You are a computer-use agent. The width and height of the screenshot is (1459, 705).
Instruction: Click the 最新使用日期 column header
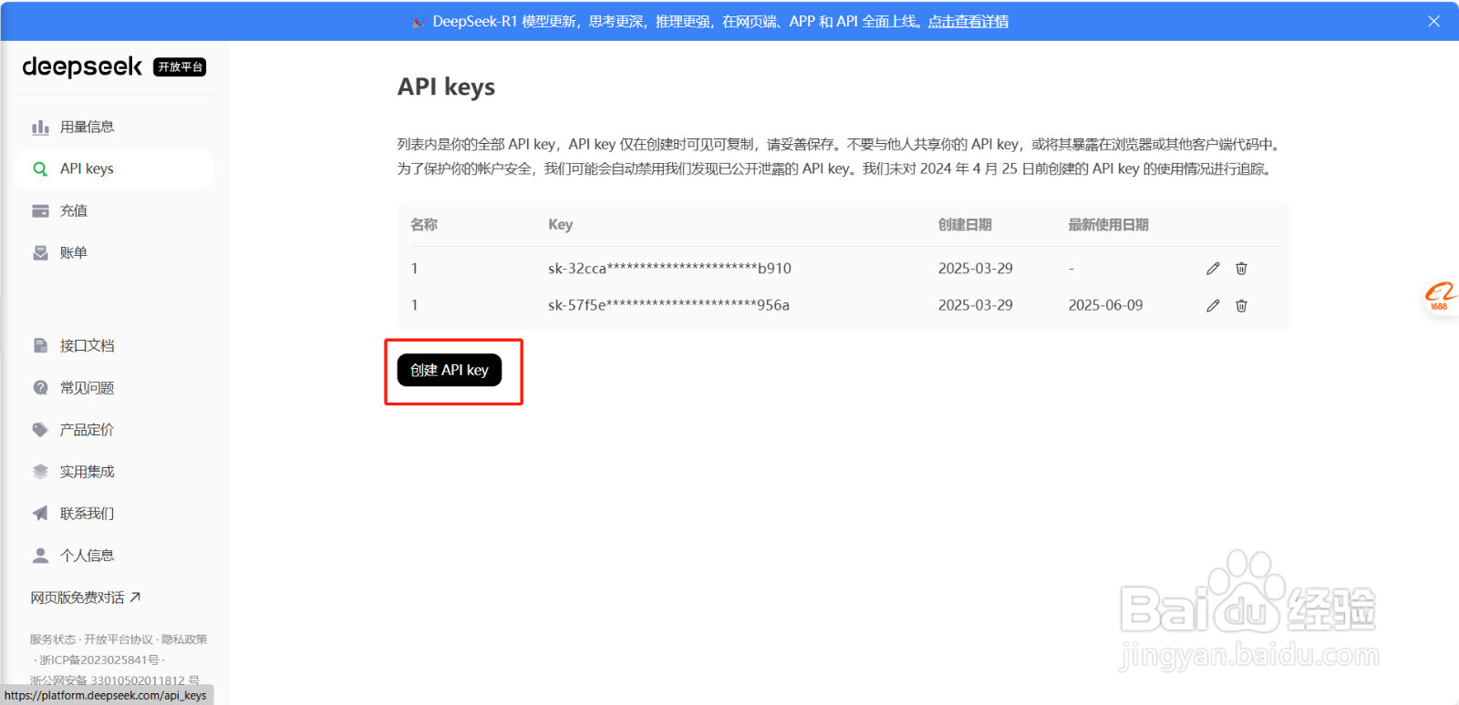[1108, 225]
